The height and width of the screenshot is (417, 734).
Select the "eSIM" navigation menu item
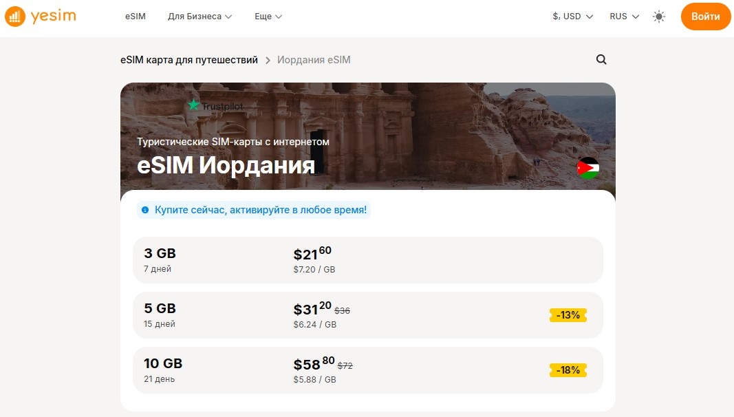135,16
